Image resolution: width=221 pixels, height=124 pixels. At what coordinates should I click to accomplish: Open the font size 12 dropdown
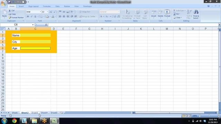point(48,12)
